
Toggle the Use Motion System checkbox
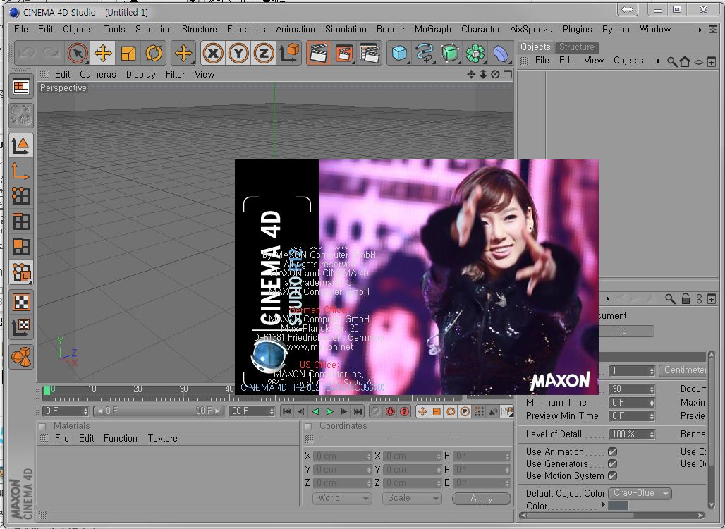click(613, 476)
